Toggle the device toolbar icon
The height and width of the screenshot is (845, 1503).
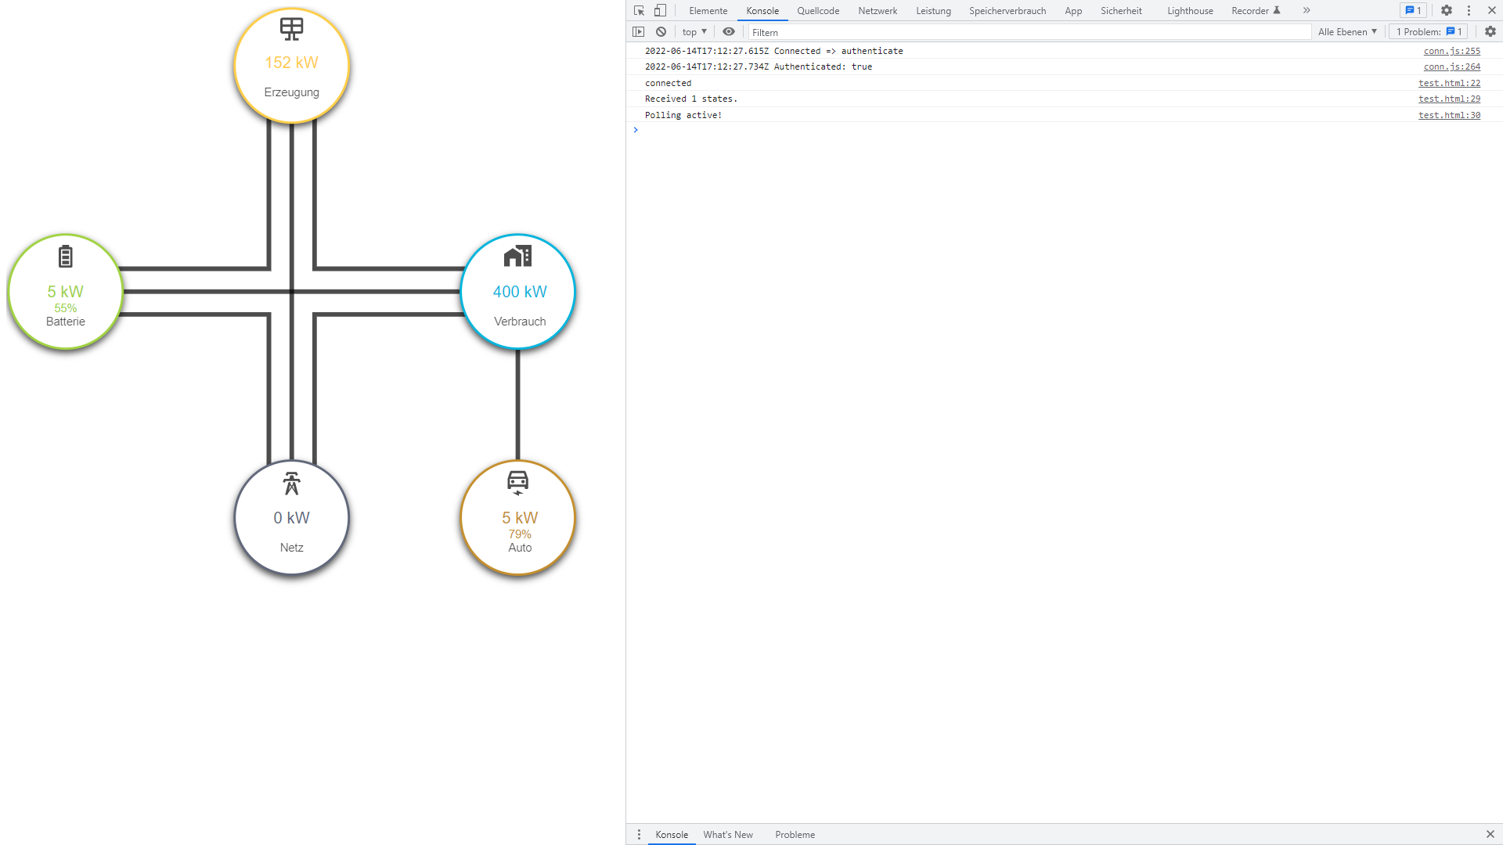(x=660, y=10)
